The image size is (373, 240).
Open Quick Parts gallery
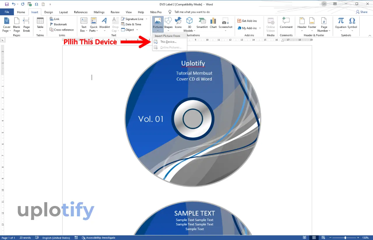(x=94, y=25)
